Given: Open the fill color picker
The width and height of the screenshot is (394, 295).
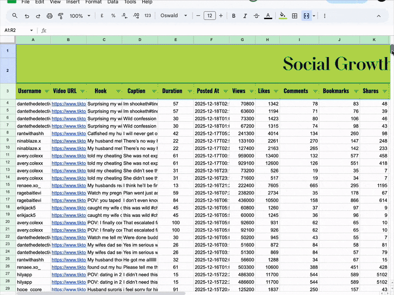Looking at the screenshot, I should (x=282, y=16).
